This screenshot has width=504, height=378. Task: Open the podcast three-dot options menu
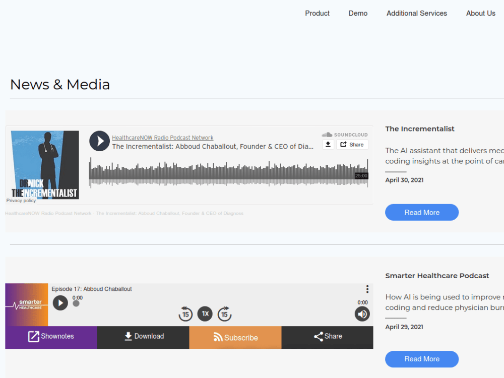367,289
